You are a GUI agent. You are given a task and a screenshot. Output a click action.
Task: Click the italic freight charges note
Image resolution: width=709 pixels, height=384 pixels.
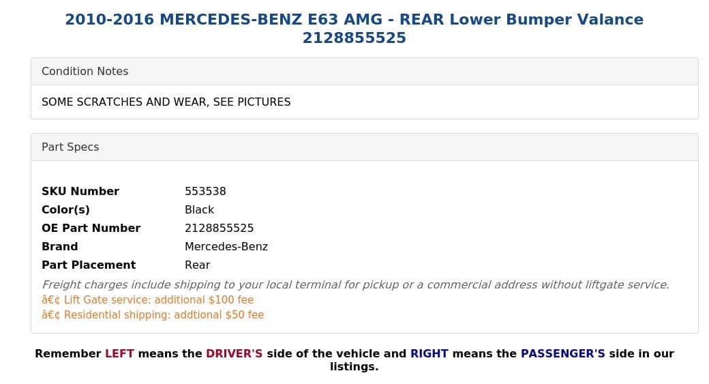pyautogui.click(x=355, y=284)
